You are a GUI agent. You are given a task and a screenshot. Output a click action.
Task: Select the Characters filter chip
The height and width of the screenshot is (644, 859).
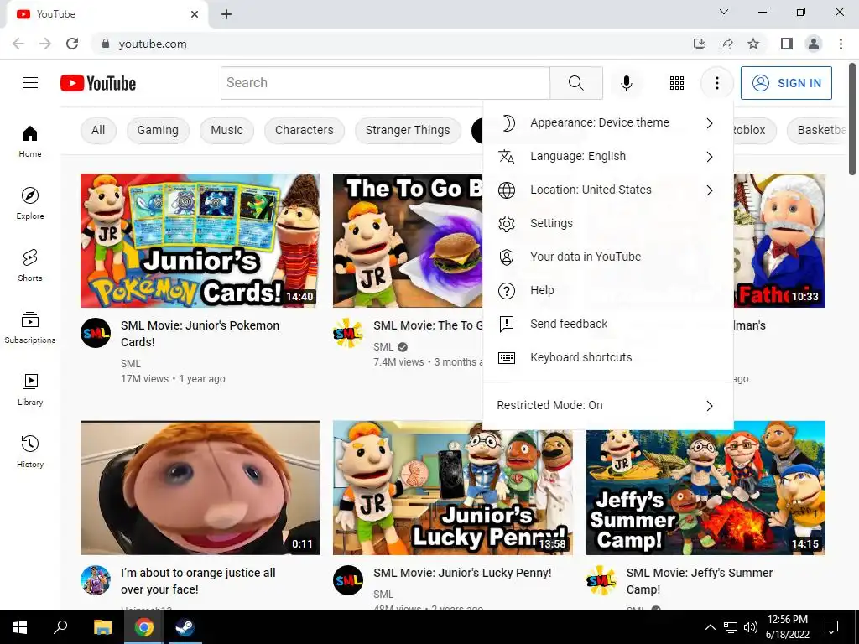304,130
